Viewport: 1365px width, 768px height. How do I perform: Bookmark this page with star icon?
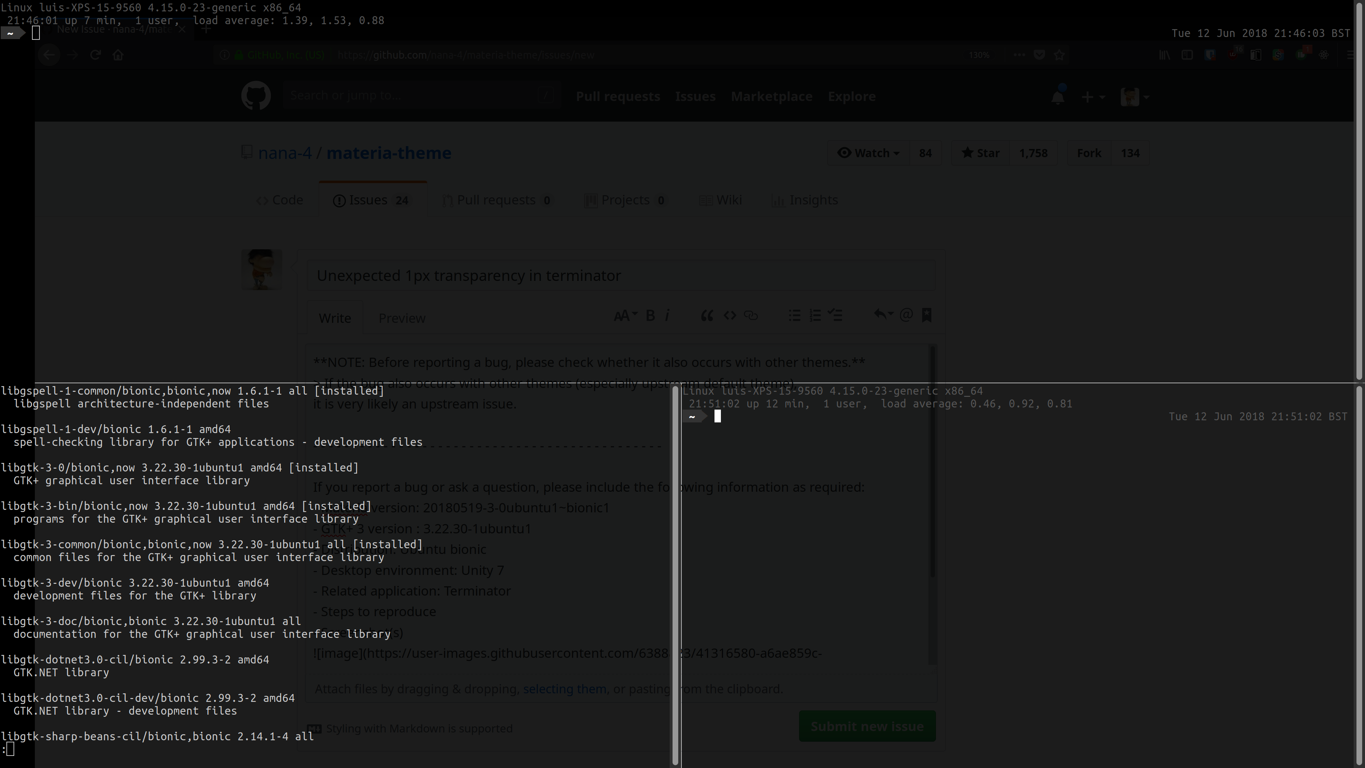click(1059, 55)
